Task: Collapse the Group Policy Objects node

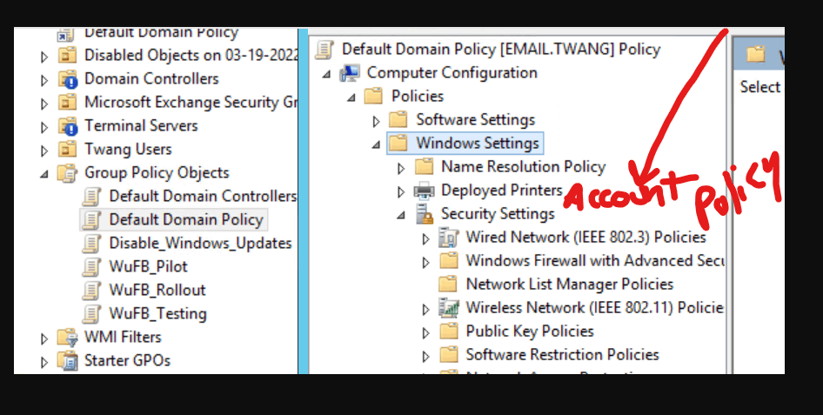Action: [44, 173]
